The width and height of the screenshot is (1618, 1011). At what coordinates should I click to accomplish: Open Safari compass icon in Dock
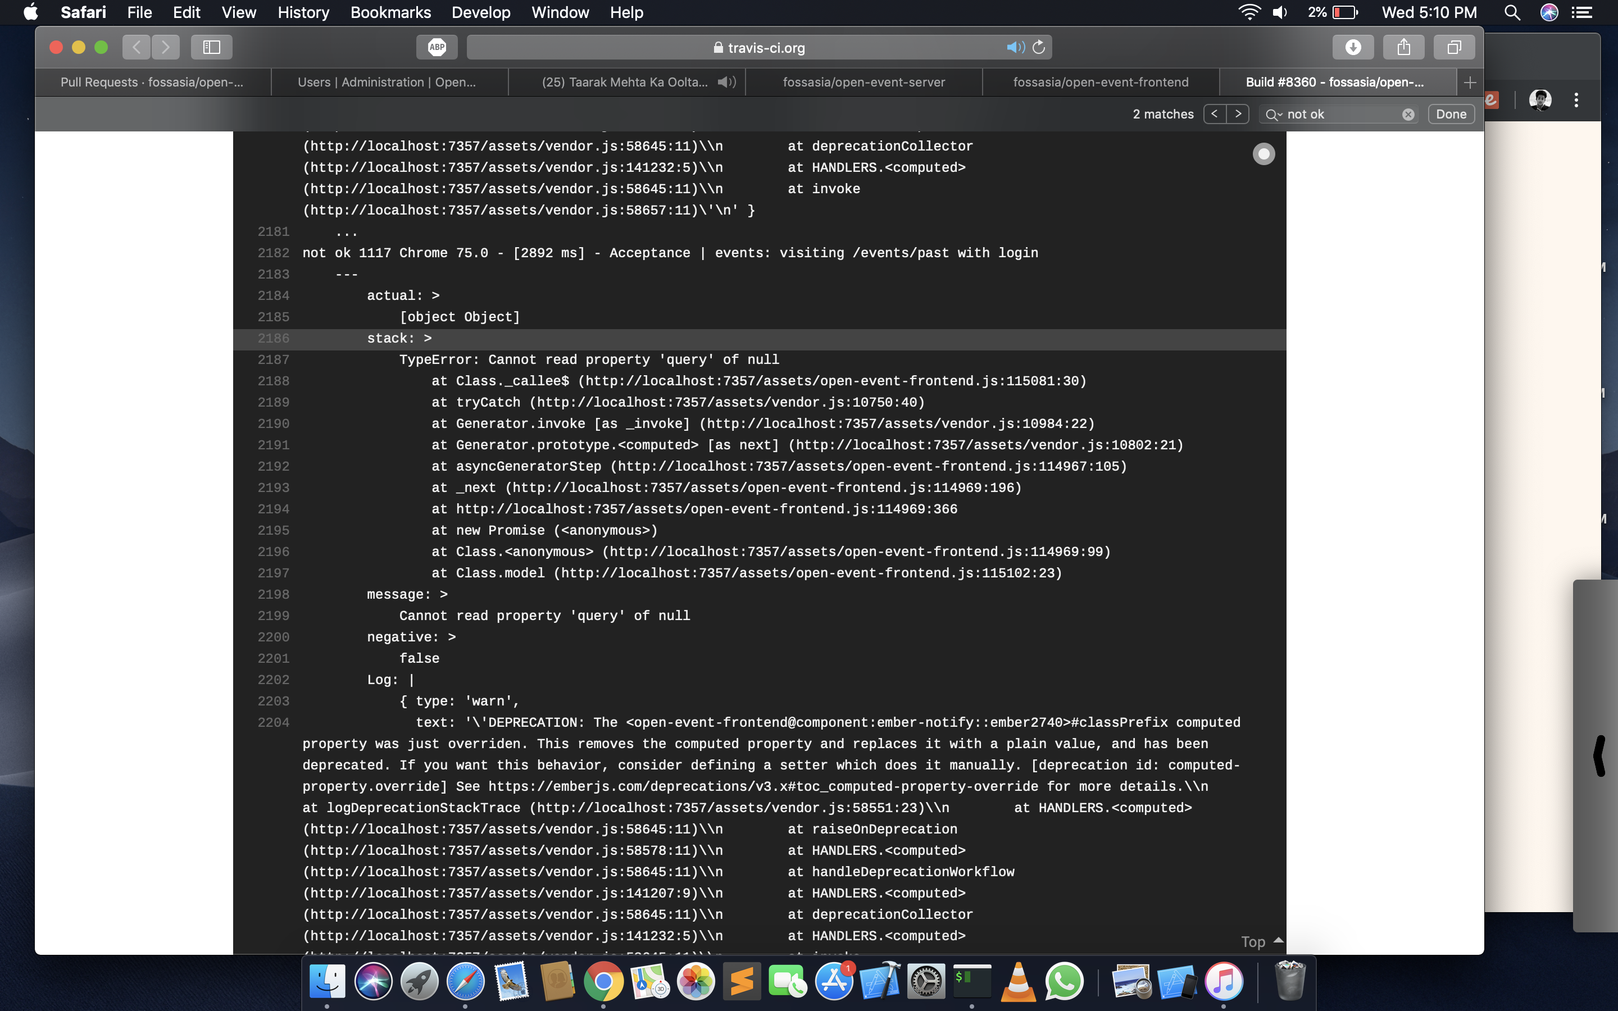click(465, 981)
